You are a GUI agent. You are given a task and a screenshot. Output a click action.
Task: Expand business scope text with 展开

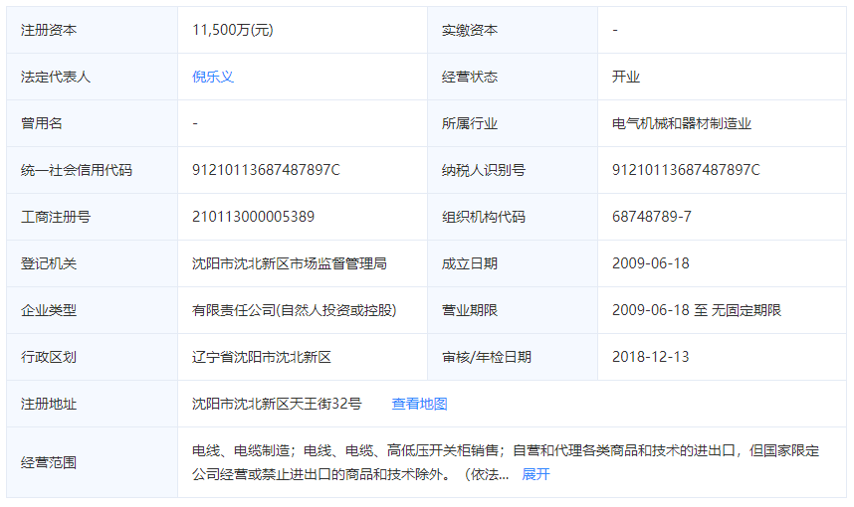[535, 474]
